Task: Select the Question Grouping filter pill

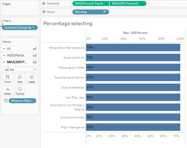Action: pyautogui.click(x=20, y=28)
